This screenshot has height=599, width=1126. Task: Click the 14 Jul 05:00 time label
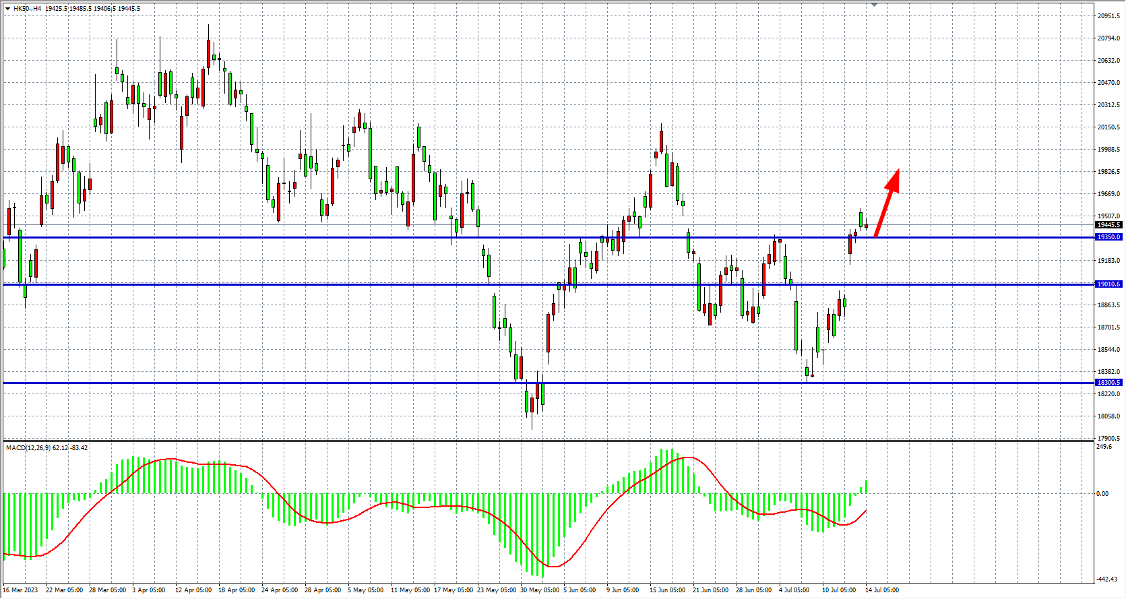pyautogui.click(x=881, y=590)
